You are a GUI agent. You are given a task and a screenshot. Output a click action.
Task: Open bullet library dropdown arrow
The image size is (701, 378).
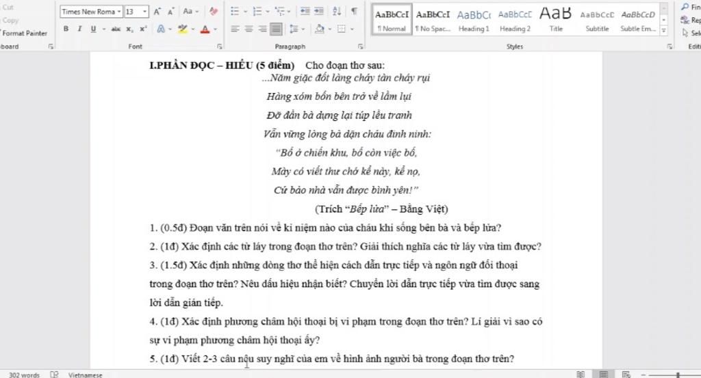[245, 11]
